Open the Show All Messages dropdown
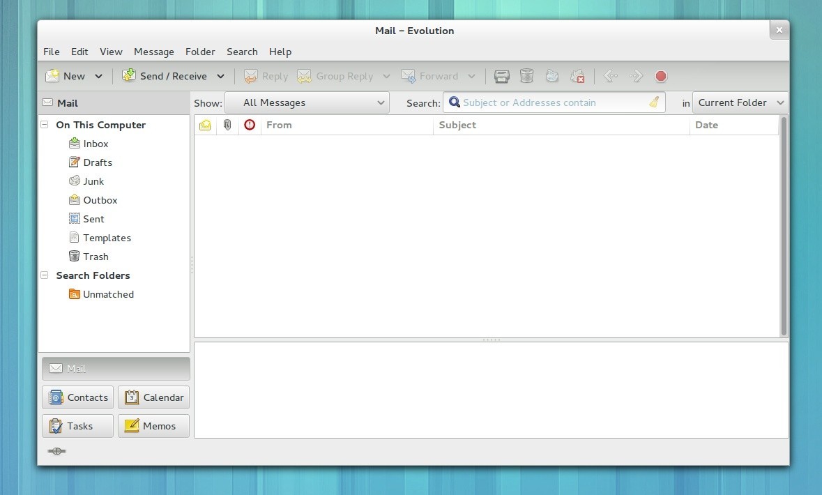Screen dimensions: 822x495 [307, 102]
